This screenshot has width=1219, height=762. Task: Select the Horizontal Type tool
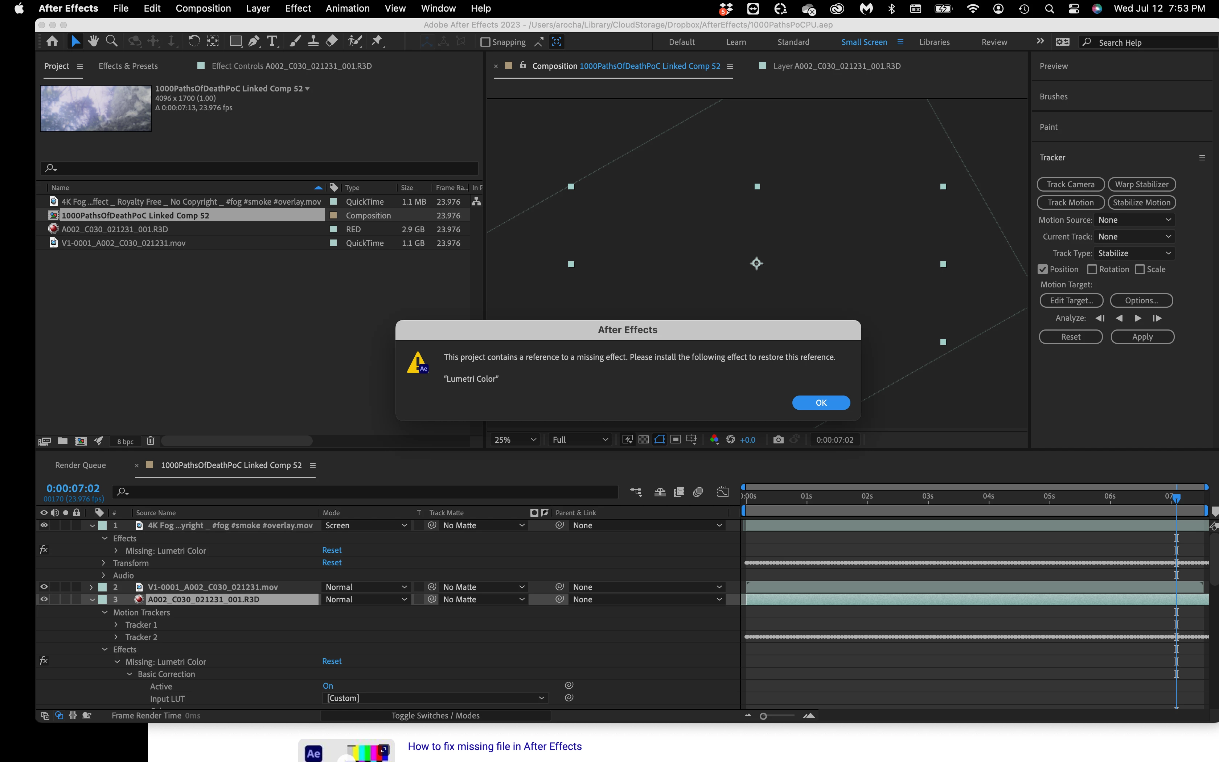[272, 41]
